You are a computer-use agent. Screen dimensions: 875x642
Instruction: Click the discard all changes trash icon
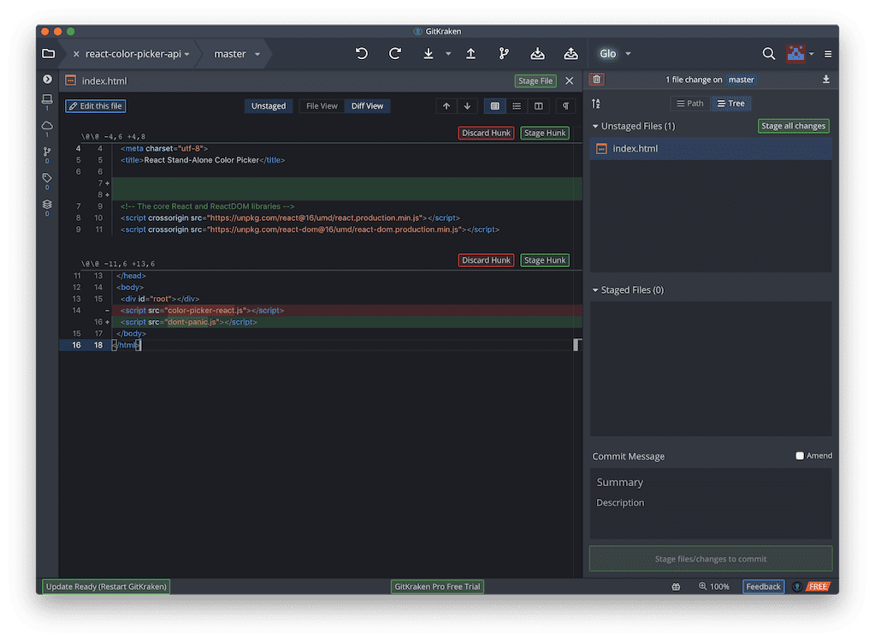click(596, 80)
